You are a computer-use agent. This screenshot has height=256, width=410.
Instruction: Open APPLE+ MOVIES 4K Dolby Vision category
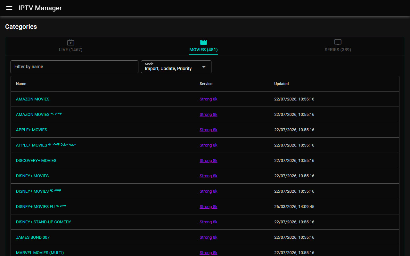tap(46, 145)
